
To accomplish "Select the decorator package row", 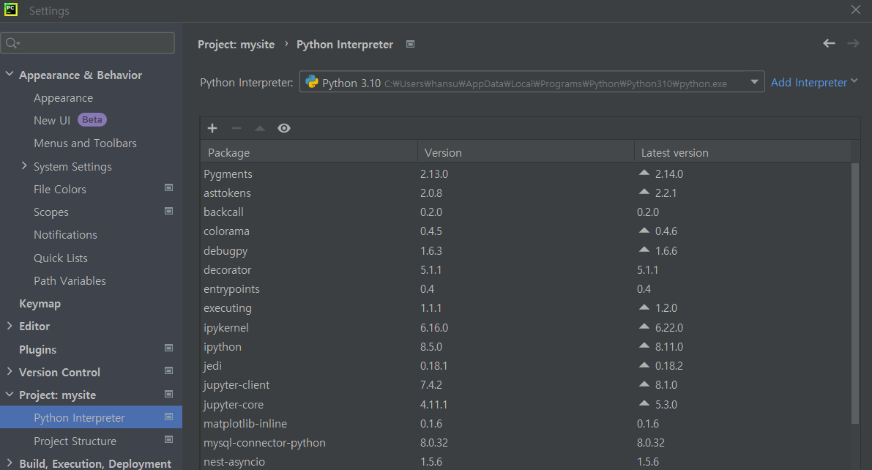I will [x=526, y=269].
